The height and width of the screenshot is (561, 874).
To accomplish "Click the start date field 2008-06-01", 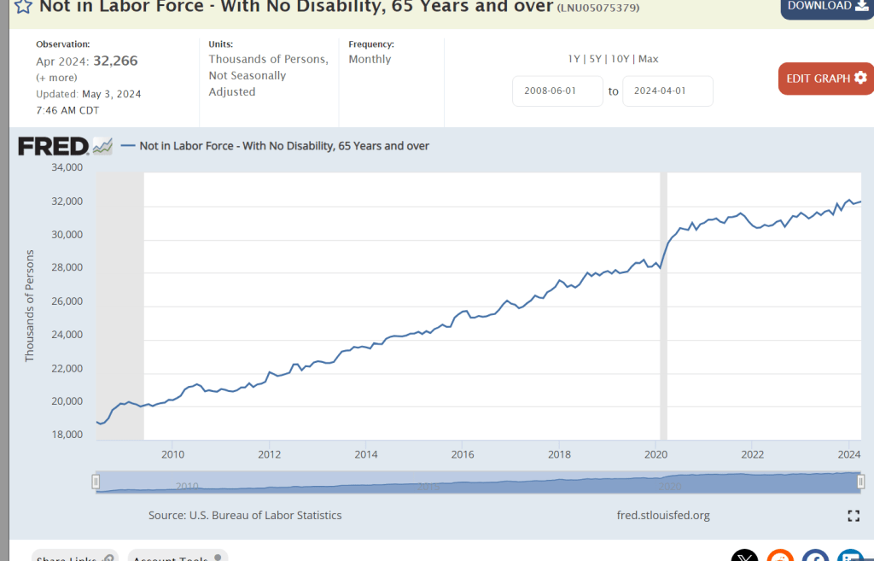I will coord(557,91).
